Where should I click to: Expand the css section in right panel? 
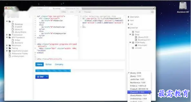coord(128,24)
